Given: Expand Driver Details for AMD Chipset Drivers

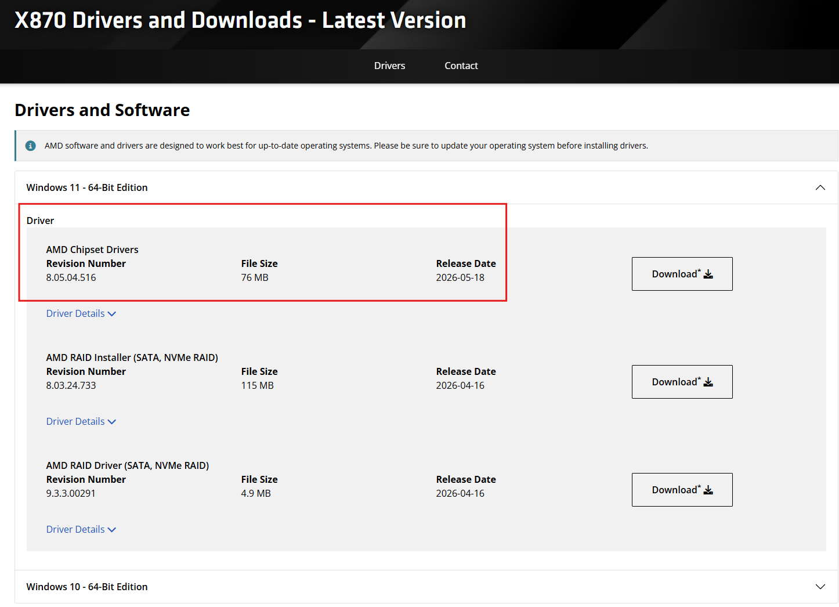Looking at the screenshot, I should point(81,313).
